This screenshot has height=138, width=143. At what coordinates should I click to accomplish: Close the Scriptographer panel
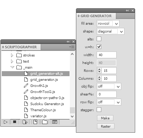pos(73,42)
